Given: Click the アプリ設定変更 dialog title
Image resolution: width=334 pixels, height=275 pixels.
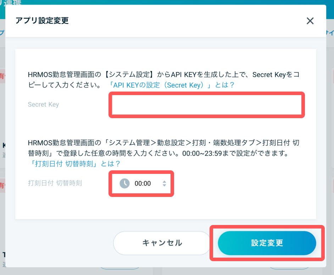Looking at the screenshot, I should click(x=42, y=21).
